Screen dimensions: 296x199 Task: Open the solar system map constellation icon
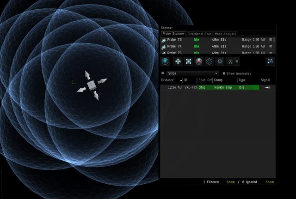click(x=270, y=61)
